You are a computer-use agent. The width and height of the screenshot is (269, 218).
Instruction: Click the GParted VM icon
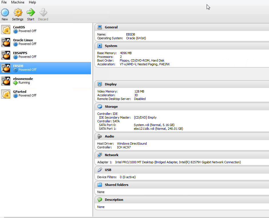6,94
